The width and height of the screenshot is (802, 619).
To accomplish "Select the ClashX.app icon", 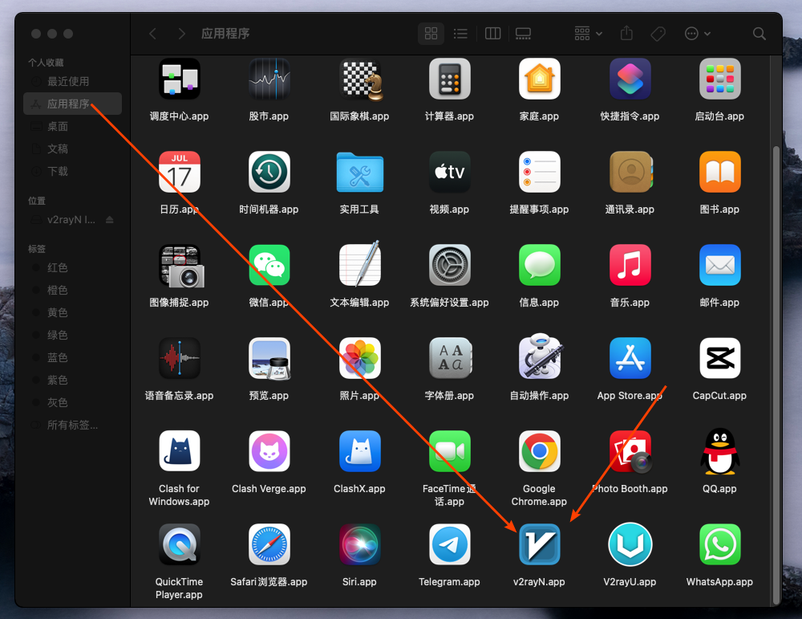I will 359,451.
